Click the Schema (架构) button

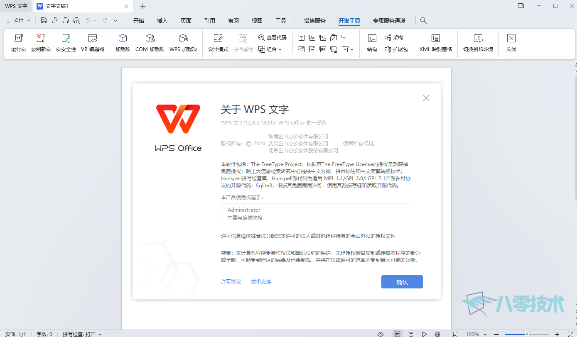(394, 38)
